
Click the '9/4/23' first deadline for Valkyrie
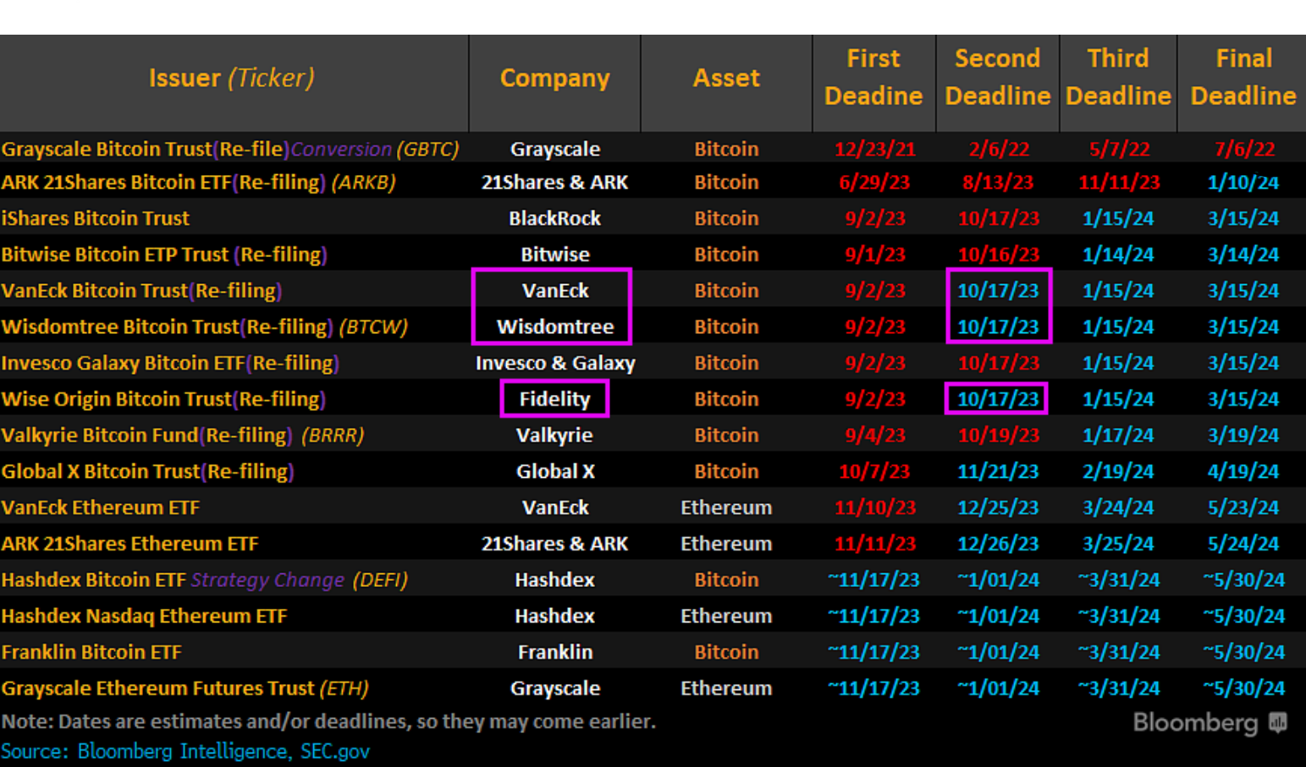(874, 436)
